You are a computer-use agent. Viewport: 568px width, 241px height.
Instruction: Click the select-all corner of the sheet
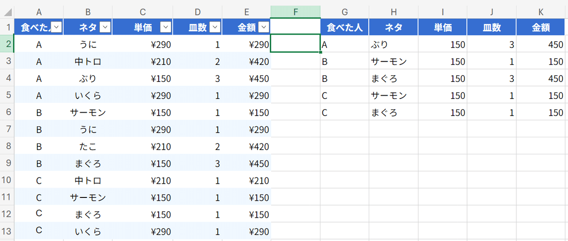coord(7,12)
